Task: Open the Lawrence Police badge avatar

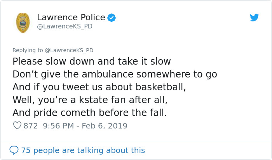Action: pyautogui.click(x=23, y=22)
